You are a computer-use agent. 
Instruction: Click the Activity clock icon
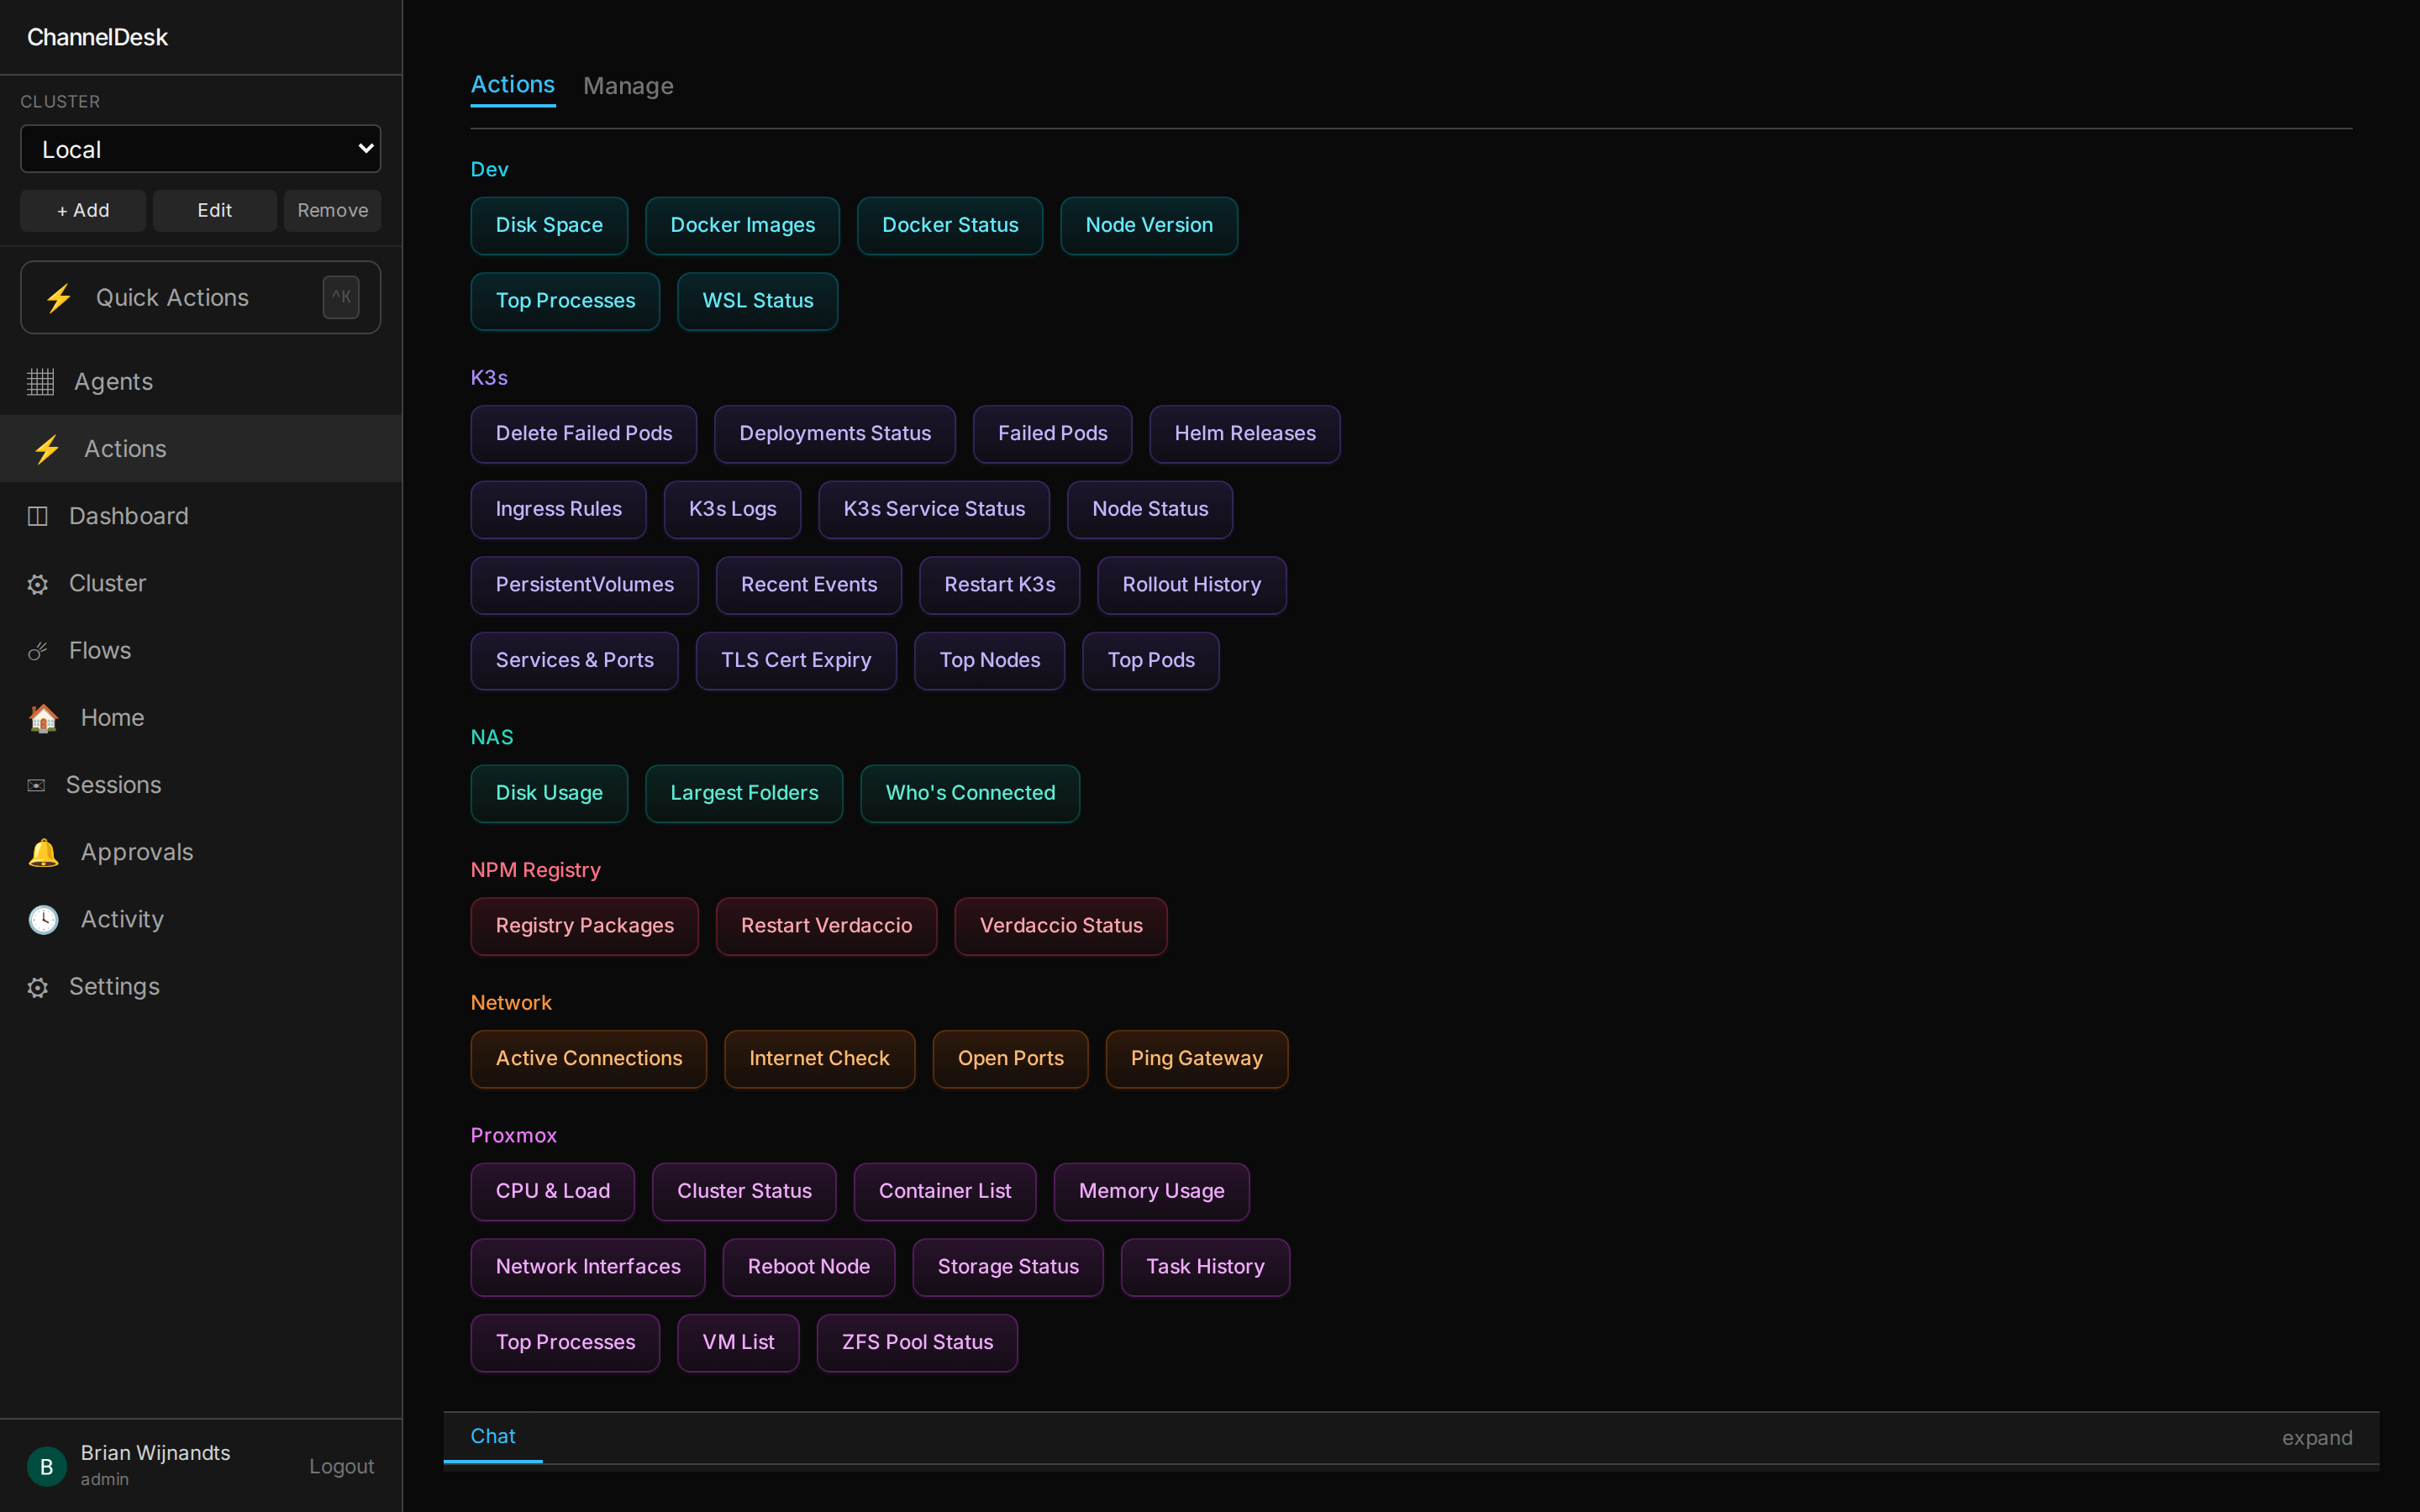tap(43, 919)
